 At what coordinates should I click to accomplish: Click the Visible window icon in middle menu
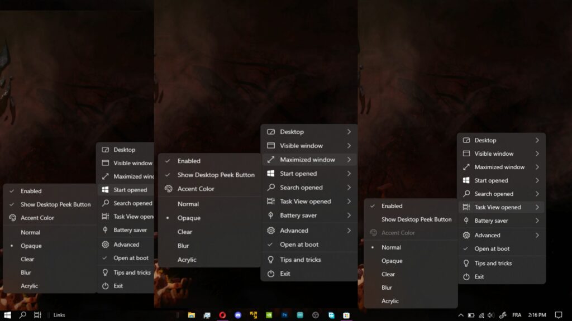tap(271, 146)
